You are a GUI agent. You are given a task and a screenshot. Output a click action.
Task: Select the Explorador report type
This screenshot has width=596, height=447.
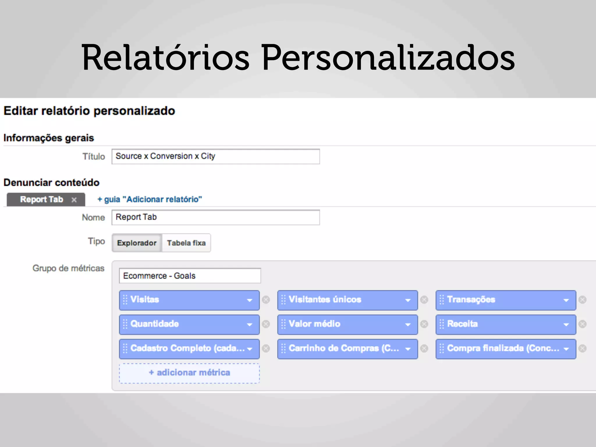tap(137, 243)
